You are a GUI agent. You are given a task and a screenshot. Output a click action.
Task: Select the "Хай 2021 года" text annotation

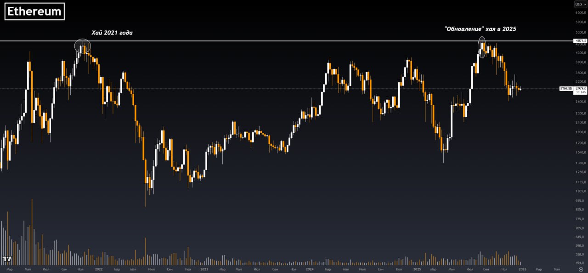(x=112, y=33)
